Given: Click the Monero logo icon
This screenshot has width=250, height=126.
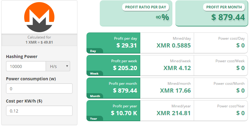Looking at the screenshot, I should click(39, 17).
